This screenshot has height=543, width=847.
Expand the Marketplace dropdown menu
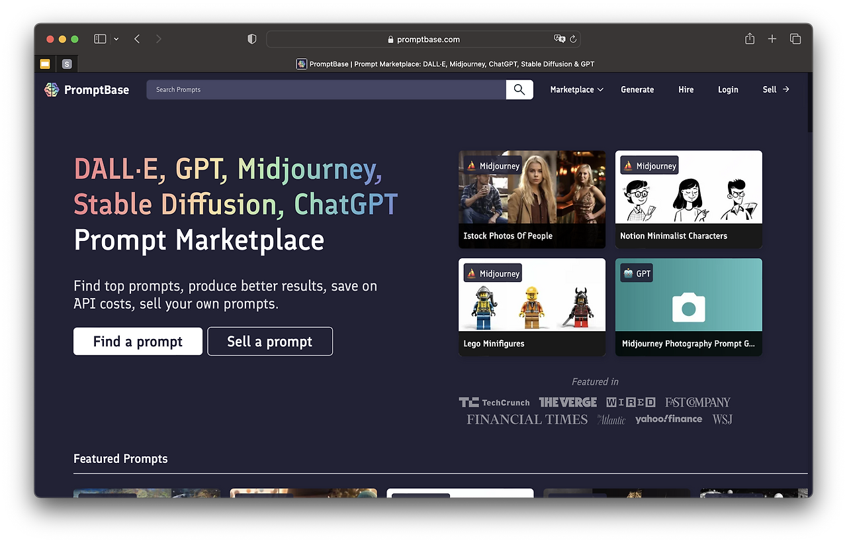click(577, 89)
